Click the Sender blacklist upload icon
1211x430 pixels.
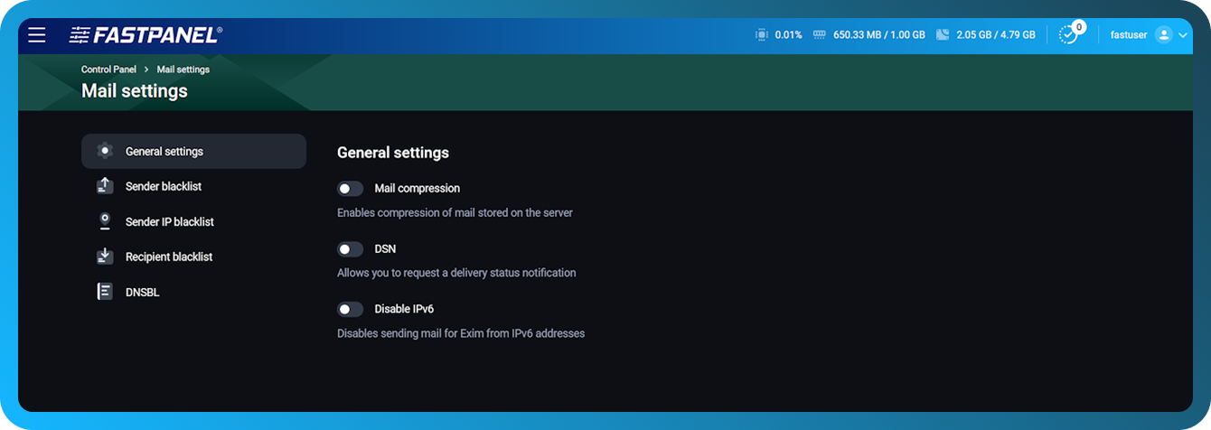(x=105, y=186)
